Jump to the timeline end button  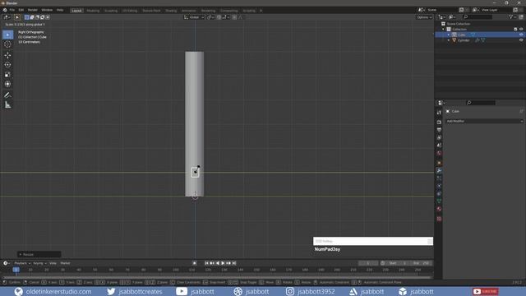tap(234, 263)
